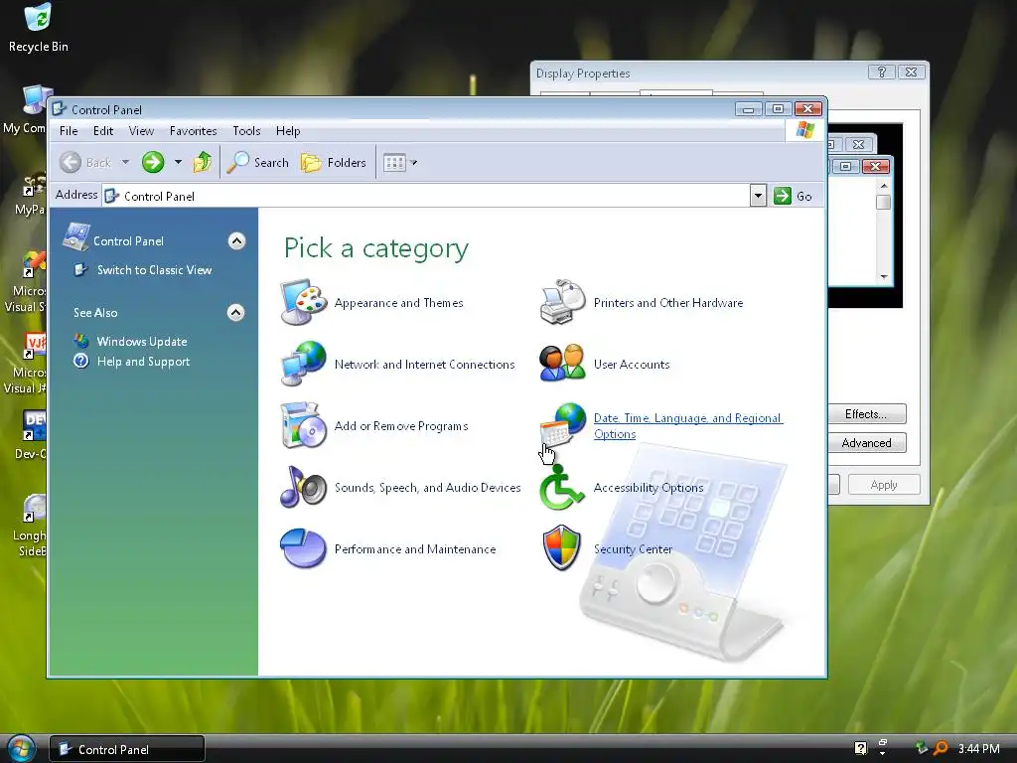Image resolution: width=1017 pixels, height=763 pixels.
Task: Open Printers and Other Hardware icon
Action: click(x=563, y=302)
